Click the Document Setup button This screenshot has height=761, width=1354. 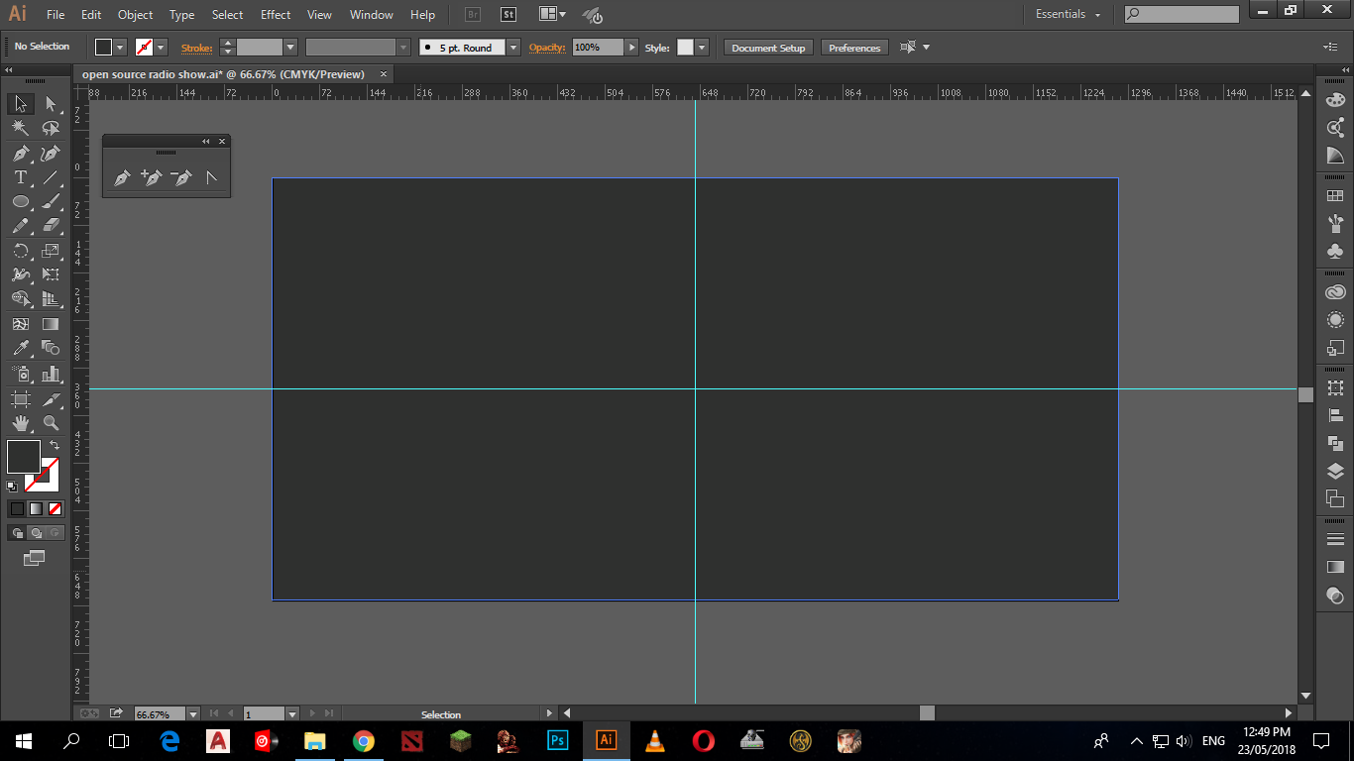tap(768, 48)
